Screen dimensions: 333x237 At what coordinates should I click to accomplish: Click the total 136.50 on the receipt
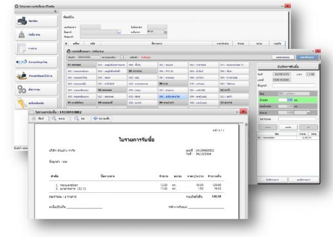(216, 197)
